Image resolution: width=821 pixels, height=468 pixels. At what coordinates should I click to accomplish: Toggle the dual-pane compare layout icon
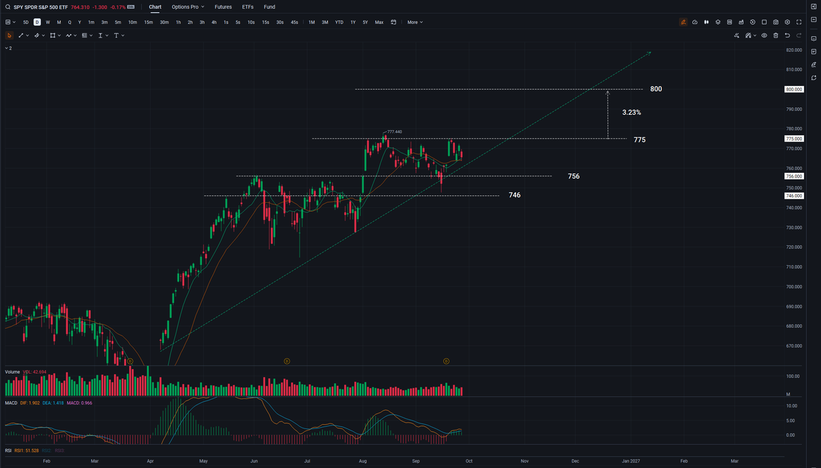point(706,22)
